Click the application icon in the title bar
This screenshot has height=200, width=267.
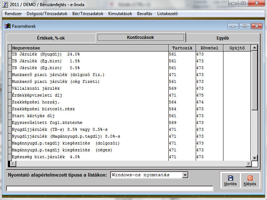pyautogui.click(x=5, y=4)
